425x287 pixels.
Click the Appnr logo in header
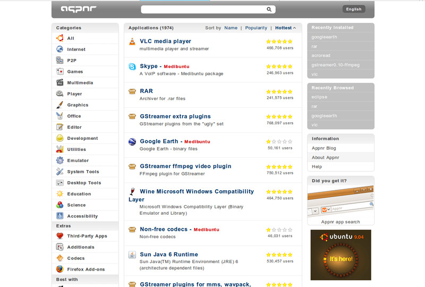(x=79, y=9)
